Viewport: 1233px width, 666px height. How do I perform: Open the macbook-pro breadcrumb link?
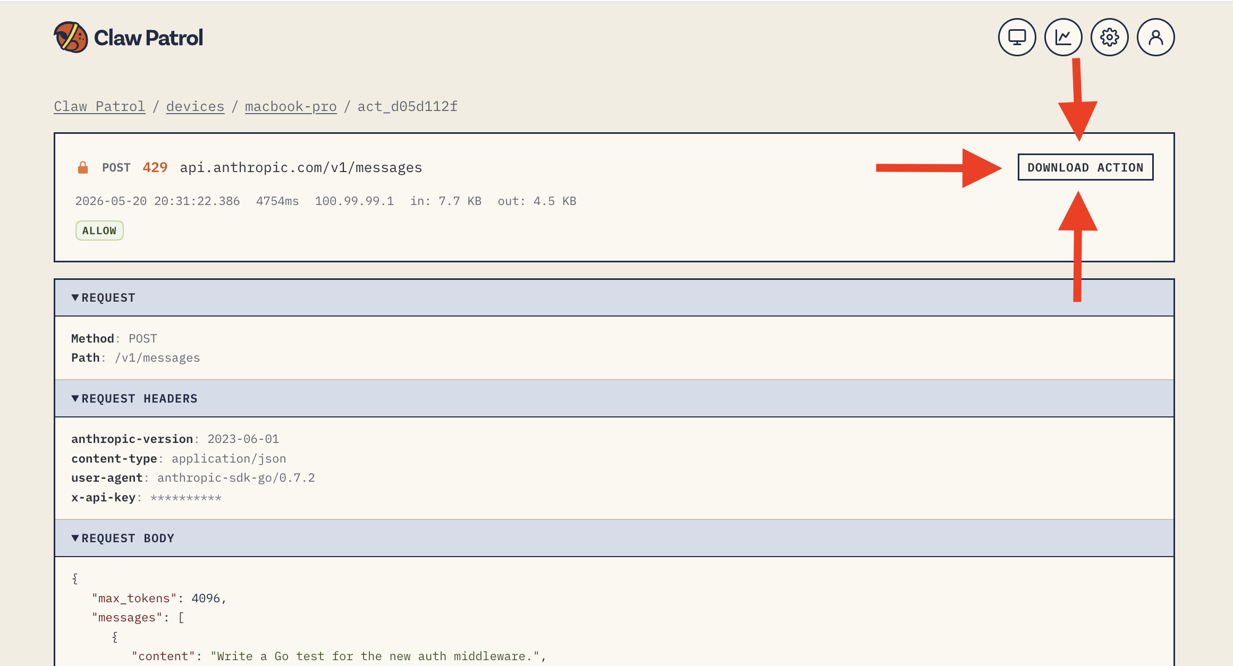click(291, 106)
